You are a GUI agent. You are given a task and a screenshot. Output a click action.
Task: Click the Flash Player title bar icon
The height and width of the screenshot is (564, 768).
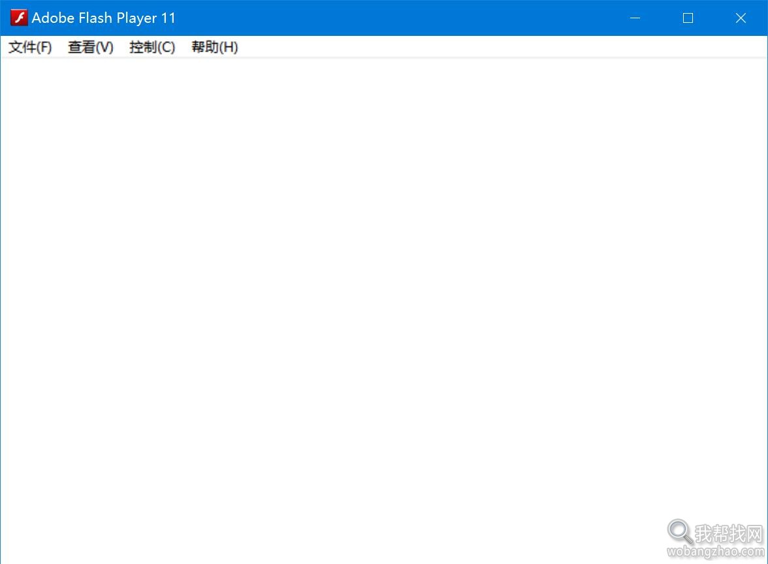[x=19, y=18]
